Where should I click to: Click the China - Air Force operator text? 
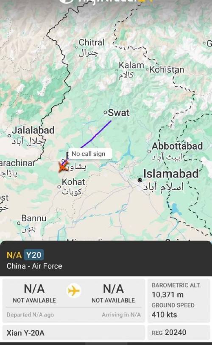tap(34, 266)
